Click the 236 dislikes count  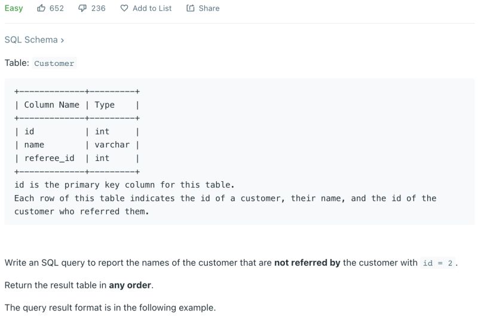(99, 8)
